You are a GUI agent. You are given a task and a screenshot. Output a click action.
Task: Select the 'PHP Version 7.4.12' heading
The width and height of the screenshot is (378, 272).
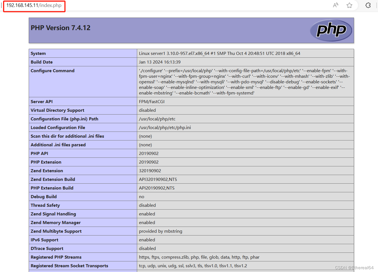(60, 28)
